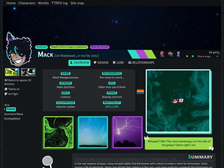Open the Worlds menu item
This screenshot has height=168, width=224.
[43, 3]
